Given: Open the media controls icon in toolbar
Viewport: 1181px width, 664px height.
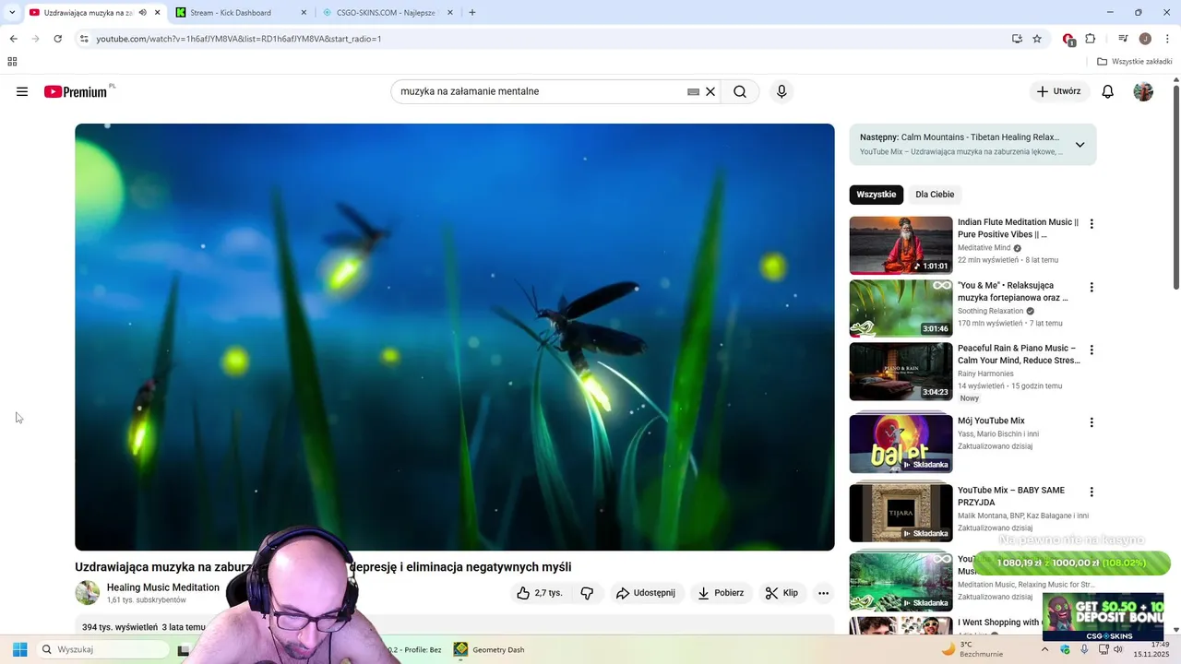Looking at the screenshot, I should point(1123,39).
